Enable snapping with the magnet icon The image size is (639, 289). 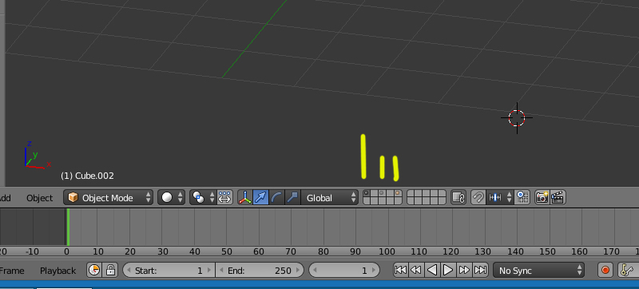click(x=478, y=197)
